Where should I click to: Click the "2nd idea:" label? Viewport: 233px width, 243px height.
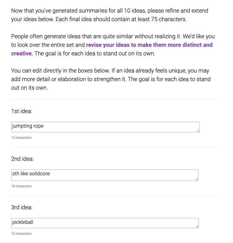coord(22,159)
